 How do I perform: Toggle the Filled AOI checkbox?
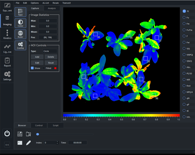pos(44,68)
